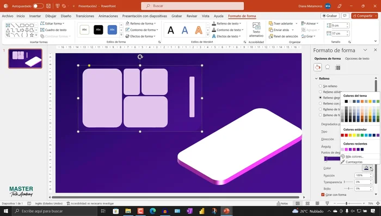Apply the blue Abc shape style

pos(112,29)
